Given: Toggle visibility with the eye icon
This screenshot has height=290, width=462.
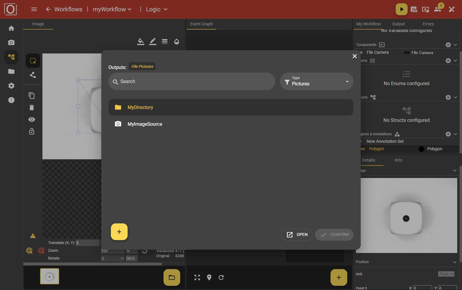Looking at the screenshot, I should pos(32,119).
